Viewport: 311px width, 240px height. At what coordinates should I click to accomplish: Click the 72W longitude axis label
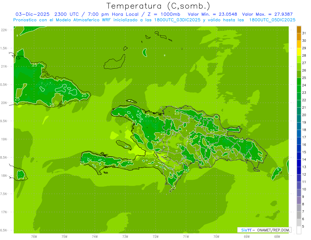coord(155,236)
